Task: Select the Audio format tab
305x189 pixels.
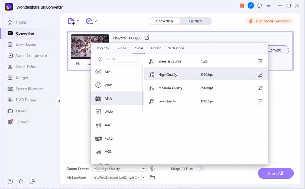Action: (x=139, y=48)
